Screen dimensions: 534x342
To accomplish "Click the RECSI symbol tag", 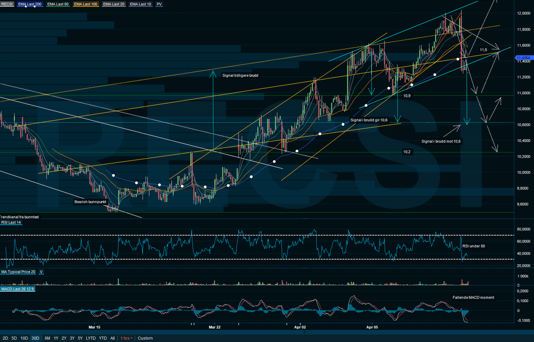I will [7, 4].
